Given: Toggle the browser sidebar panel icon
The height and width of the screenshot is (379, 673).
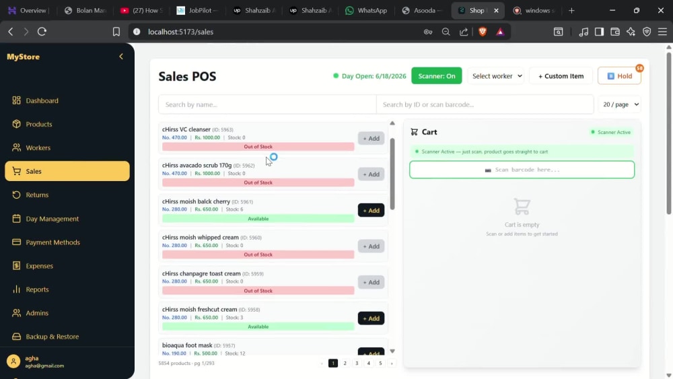Looking at the screenshot, I should (599, 32).
